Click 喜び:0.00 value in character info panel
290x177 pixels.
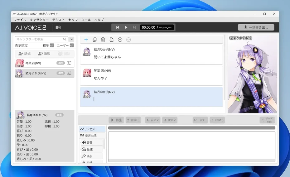pyautogui.click(x=24, y=131)
